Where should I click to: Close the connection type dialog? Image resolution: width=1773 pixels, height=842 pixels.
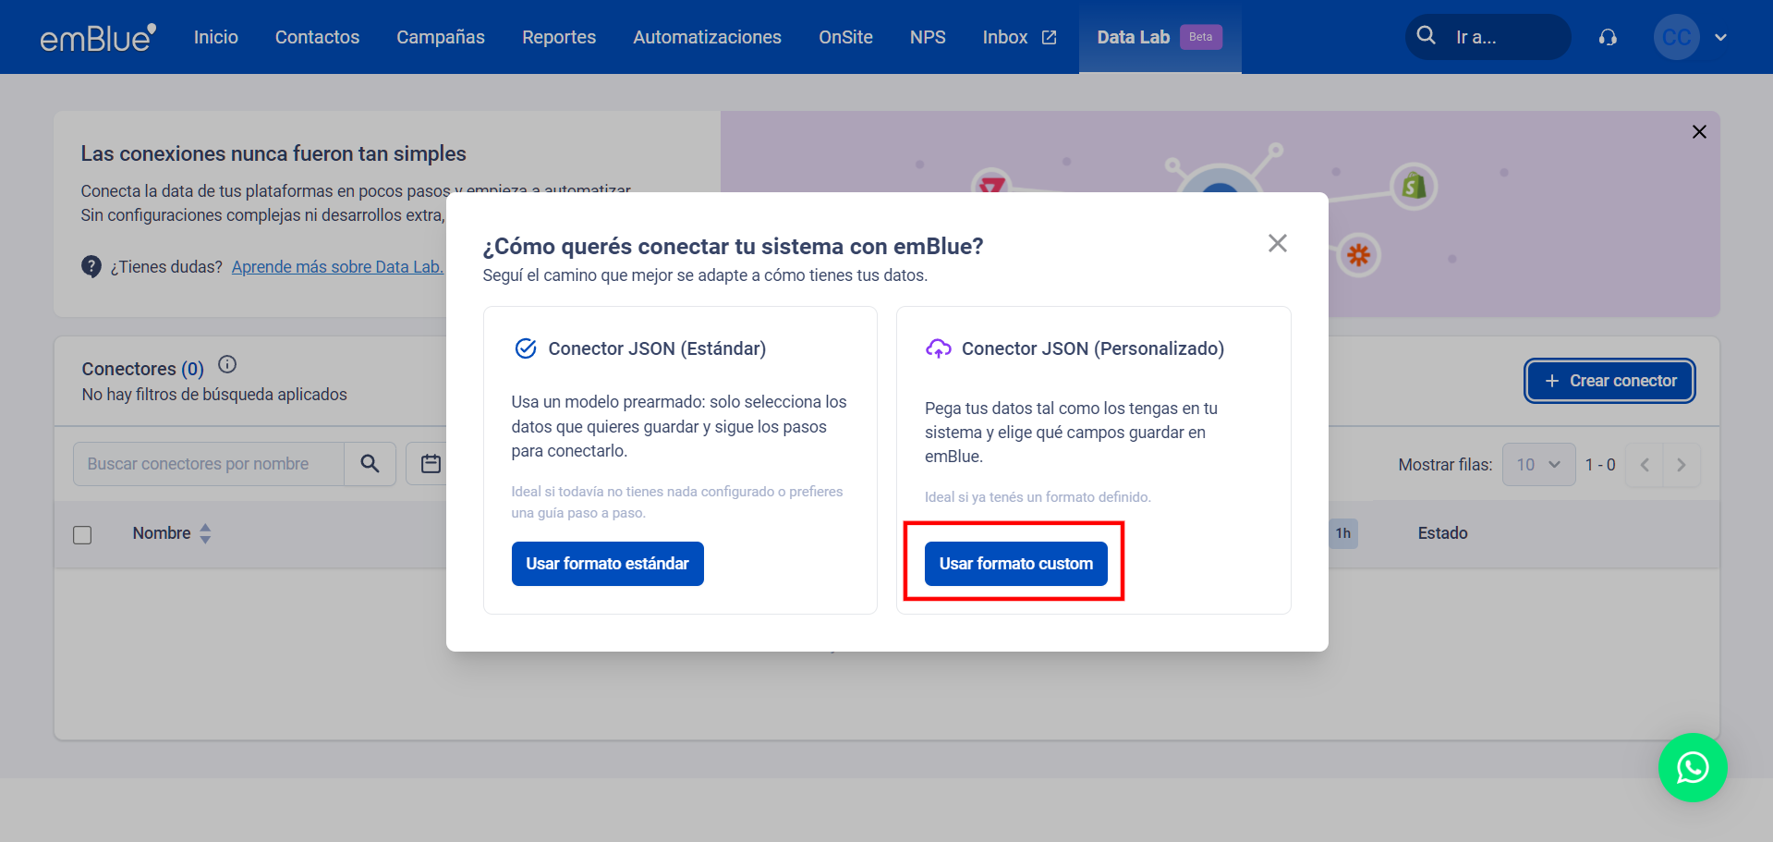1277,243
